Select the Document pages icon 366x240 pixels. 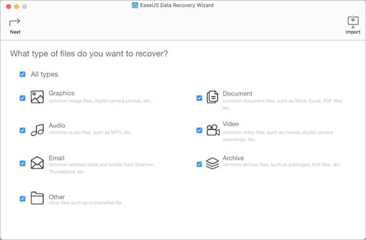coord(212,97)
